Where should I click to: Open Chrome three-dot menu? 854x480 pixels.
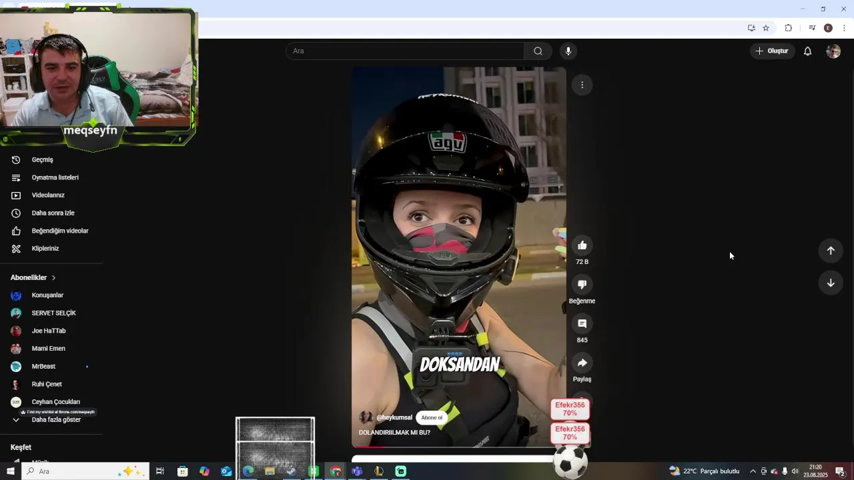(x=844, y=28)
